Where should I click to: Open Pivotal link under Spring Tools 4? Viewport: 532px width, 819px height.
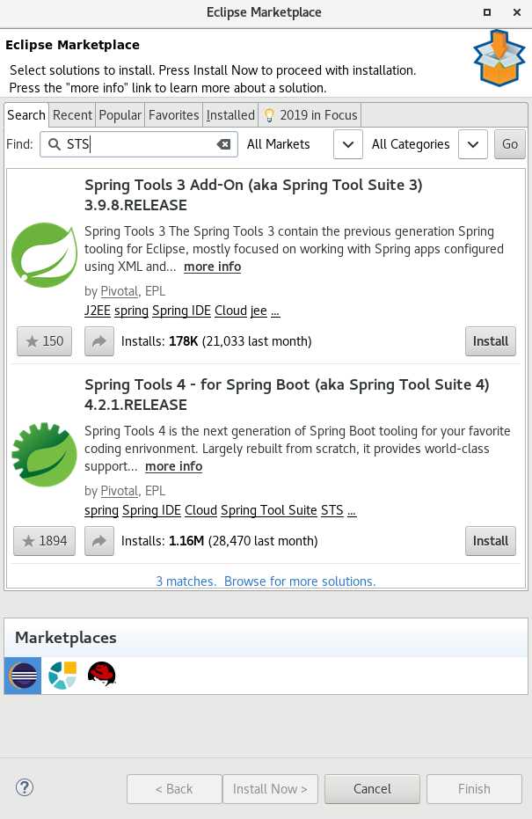click(x=119, y=491)
